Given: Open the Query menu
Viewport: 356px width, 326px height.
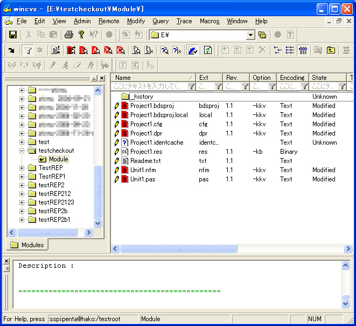Looking at the screenshot, I should pyautogui.click(x=160, y=21).
